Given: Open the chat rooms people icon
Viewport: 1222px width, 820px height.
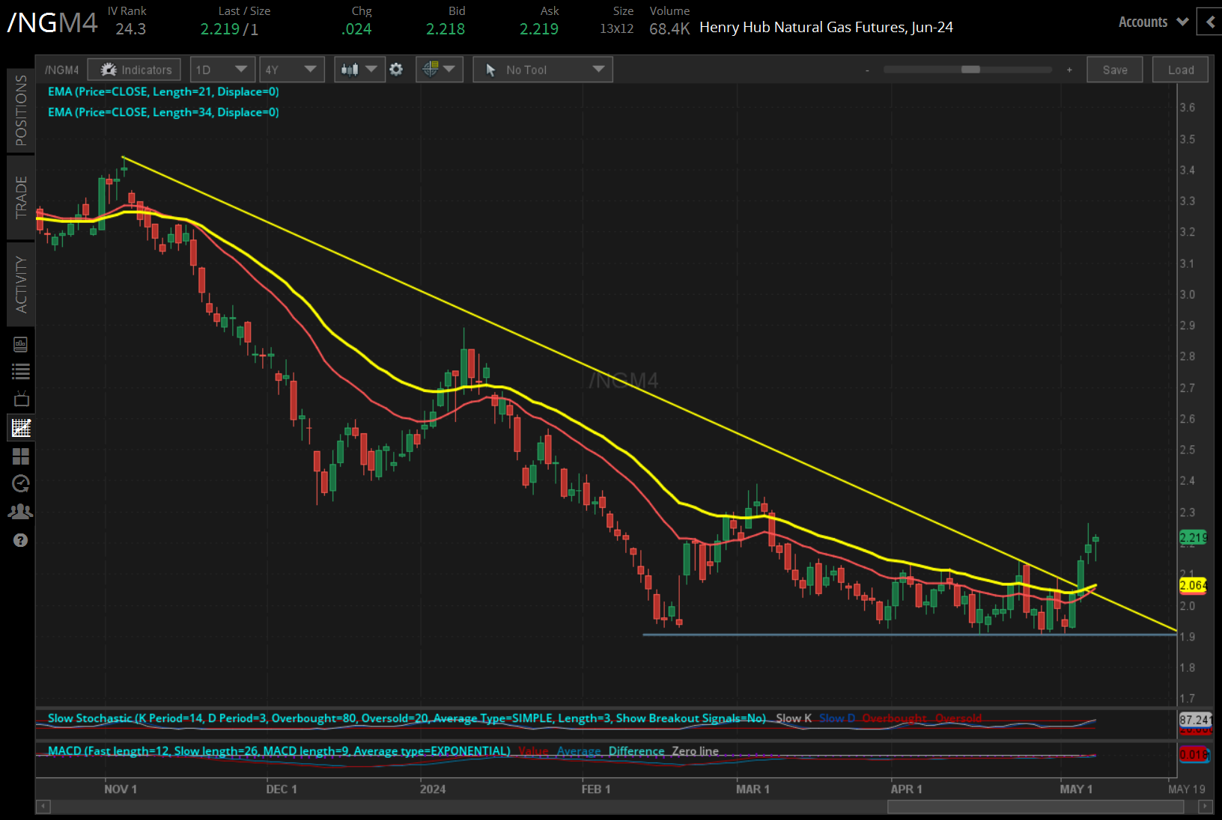Looking at the screenshot, I should 21,512.
